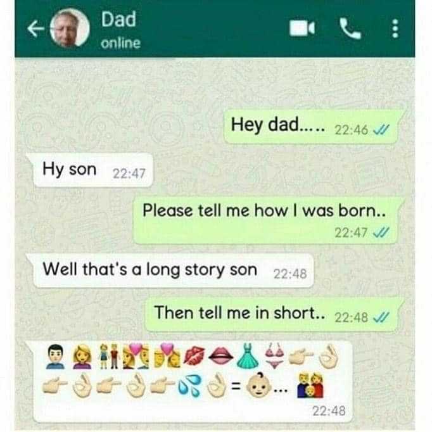Open Dad's profile picture

click(70, 28)
